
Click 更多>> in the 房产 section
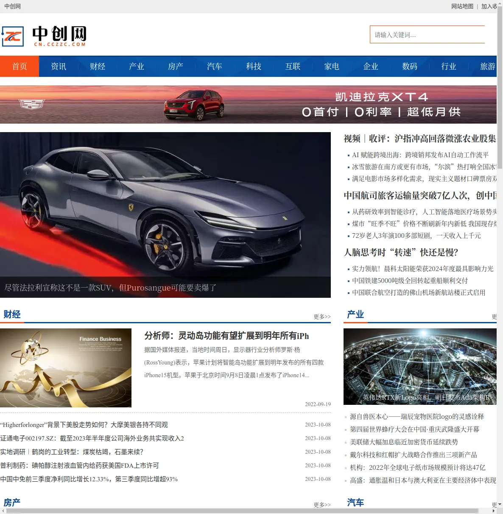click(322, 505)
